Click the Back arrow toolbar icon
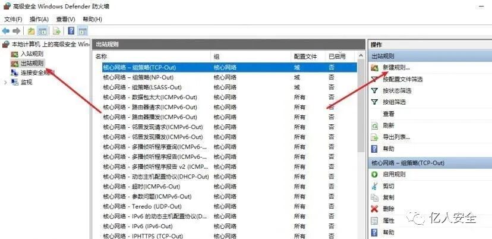The height and width of the screenshot is (239, 492). point(6,31)
